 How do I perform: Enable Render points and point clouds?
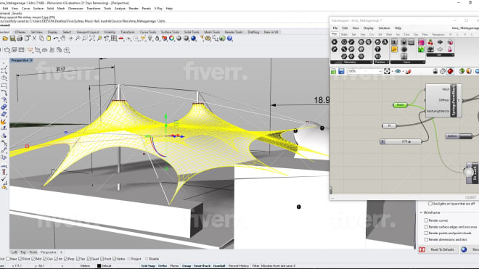(426, 233)
